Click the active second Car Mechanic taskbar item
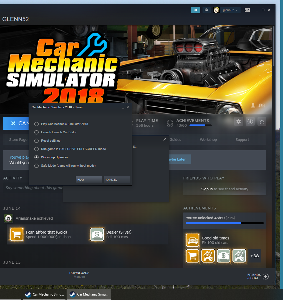The width and height of the screenshot is (283, 300). 89,294
